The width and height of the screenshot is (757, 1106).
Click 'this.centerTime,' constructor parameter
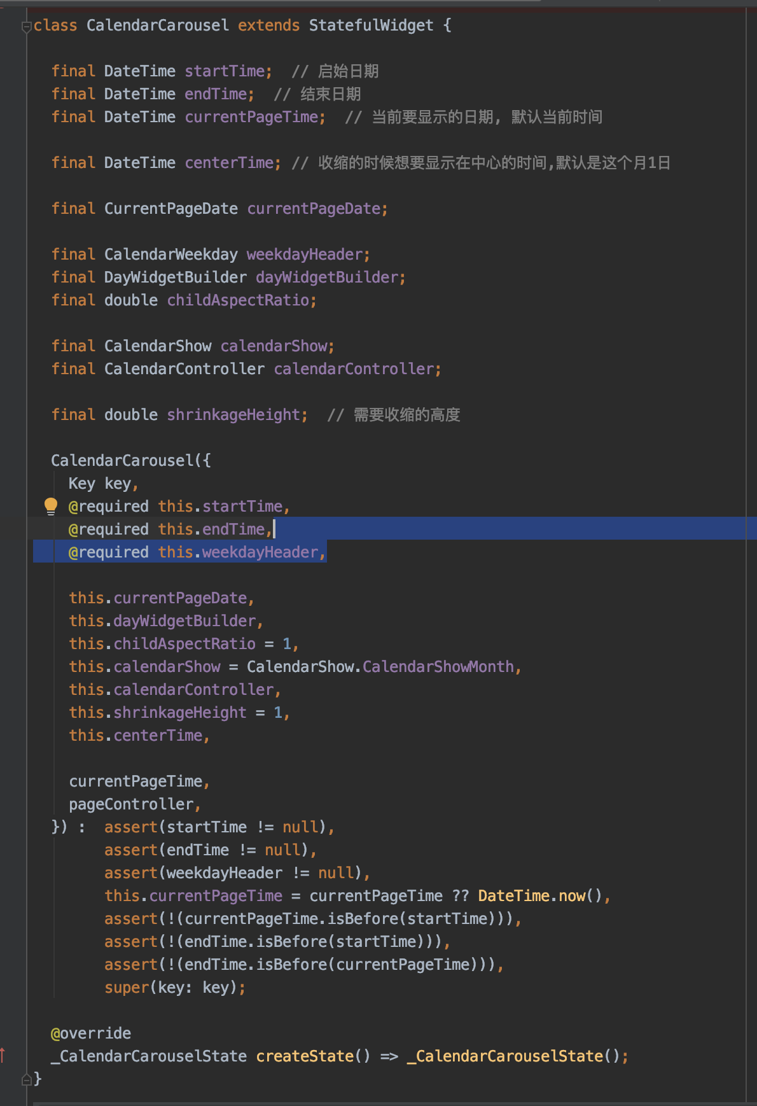coord(139,736)
